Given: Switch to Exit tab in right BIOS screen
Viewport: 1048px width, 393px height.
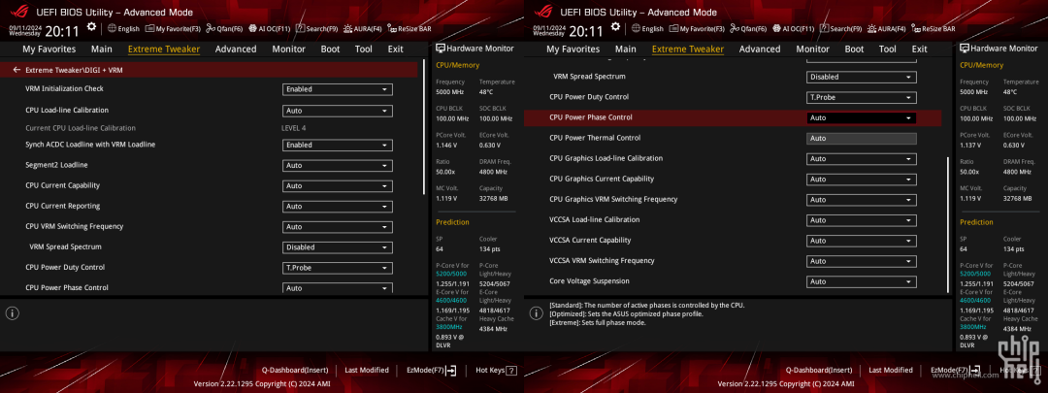Looking at the screenshot, I should click(x=920, y=49).
